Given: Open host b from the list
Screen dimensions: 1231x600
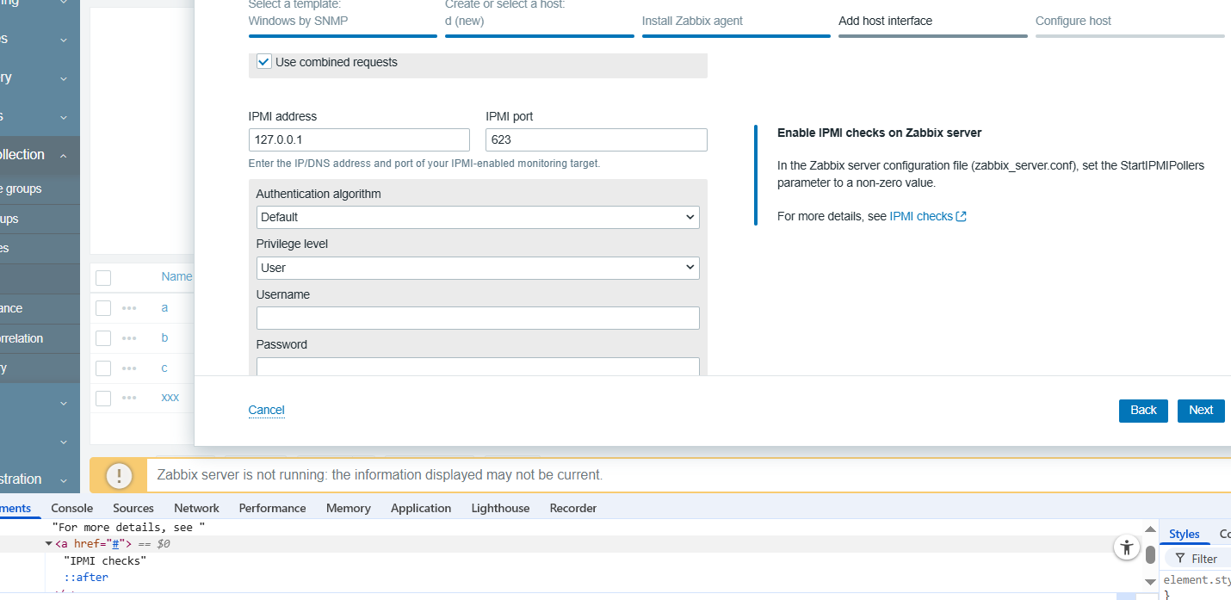Looking at the screenshot, I should (x=164, y=337).
